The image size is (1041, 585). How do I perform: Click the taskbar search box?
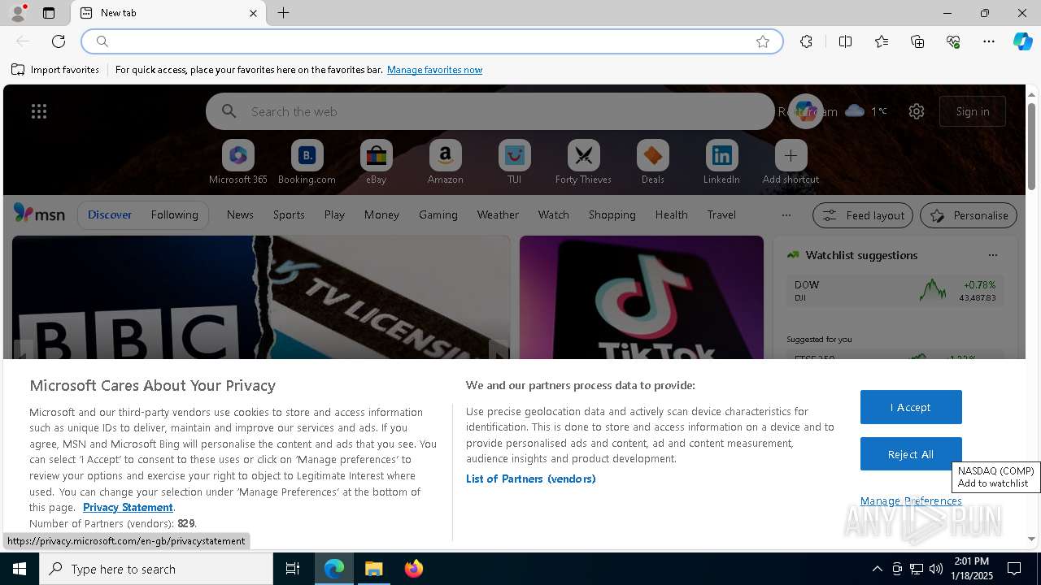point(156,569)
